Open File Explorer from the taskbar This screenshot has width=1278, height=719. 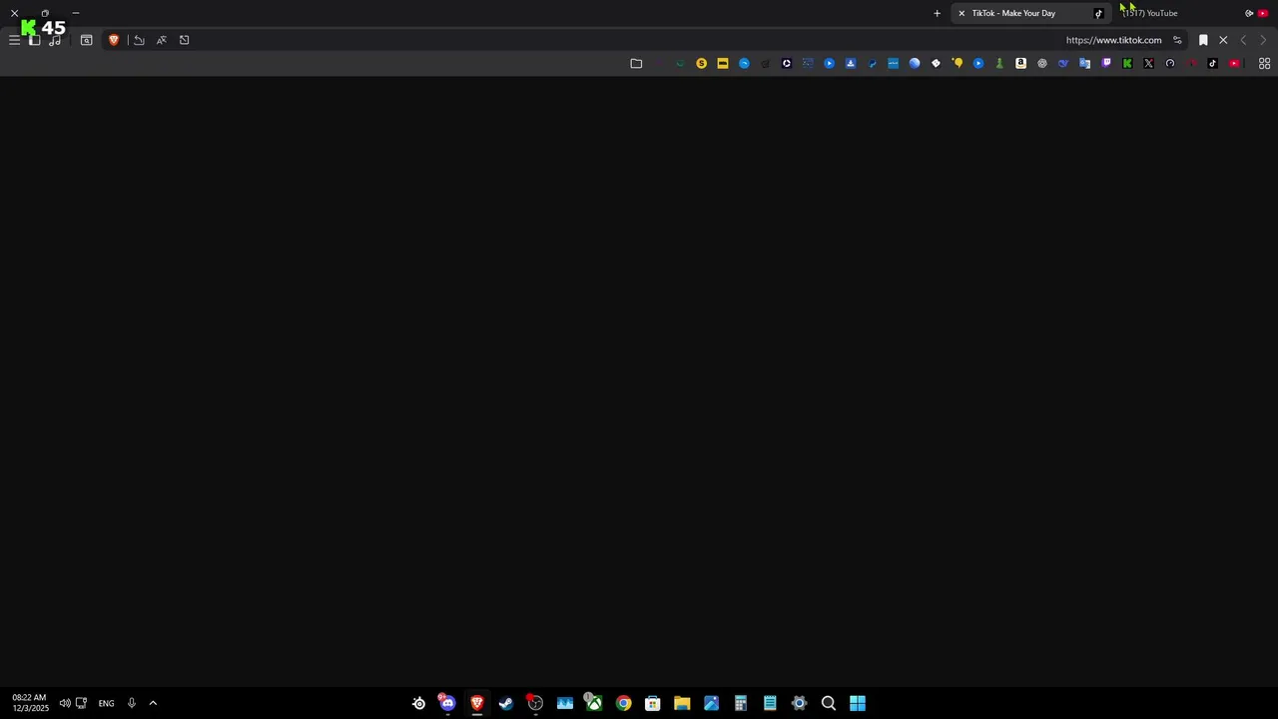click(x=682, y=703)
